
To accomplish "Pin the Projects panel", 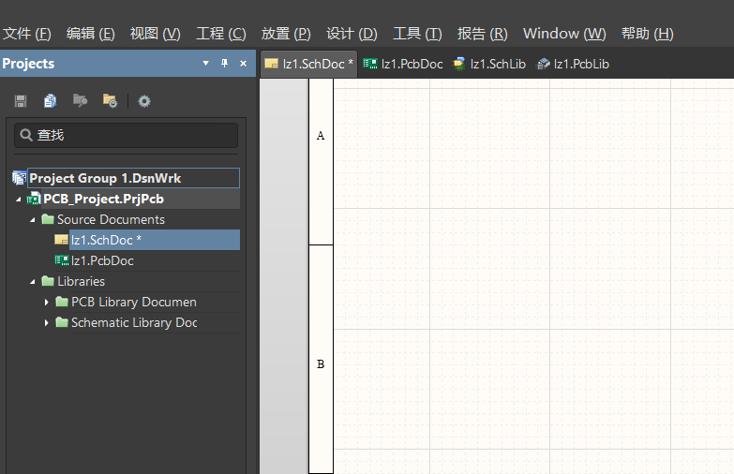I will pyautogui.click(x=224, y=63).
